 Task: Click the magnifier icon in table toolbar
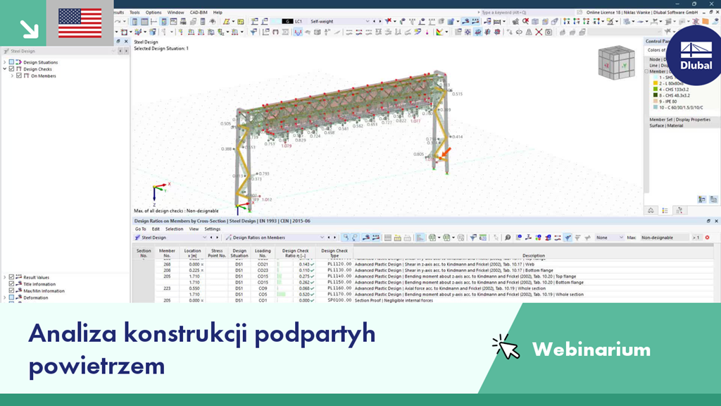[508, 238]
